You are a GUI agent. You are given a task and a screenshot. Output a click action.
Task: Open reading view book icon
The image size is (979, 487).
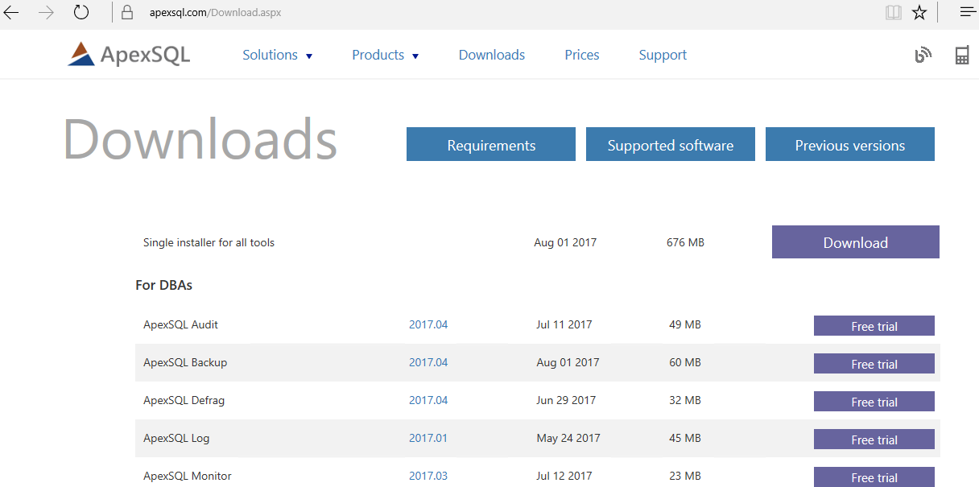(893, 12)
